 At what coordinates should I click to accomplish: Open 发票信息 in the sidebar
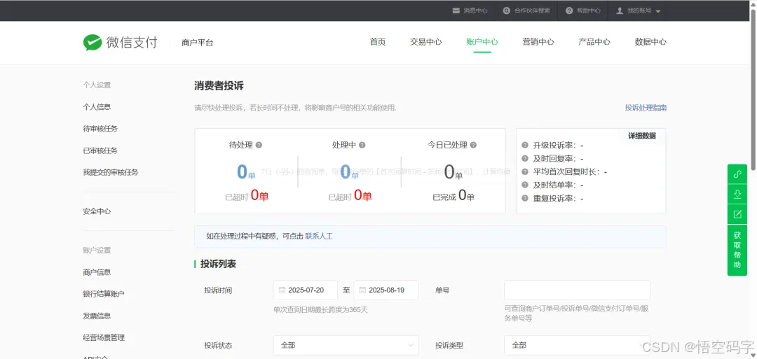click(97, 316)
